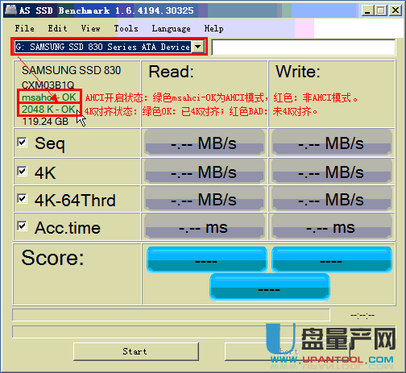This screenshot has width=406, height=373.
Task: Click the write score blue box
Action: [332, 259]
